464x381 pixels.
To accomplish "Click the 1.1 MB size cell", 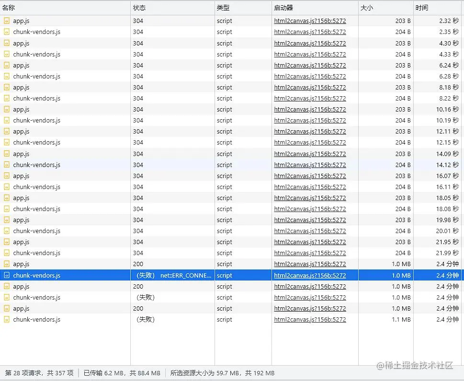I will pos(401,319).
